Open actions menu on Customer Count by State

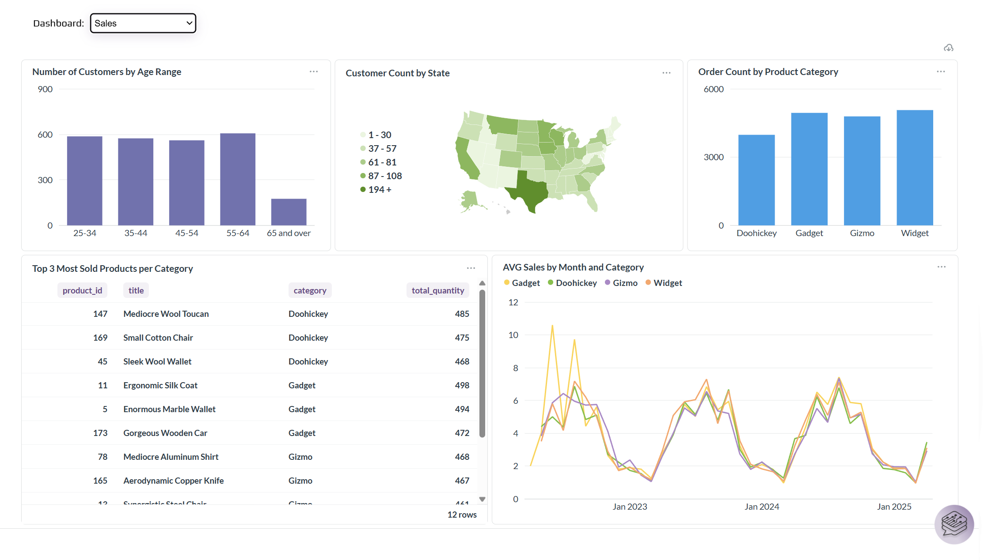[666, 73]
